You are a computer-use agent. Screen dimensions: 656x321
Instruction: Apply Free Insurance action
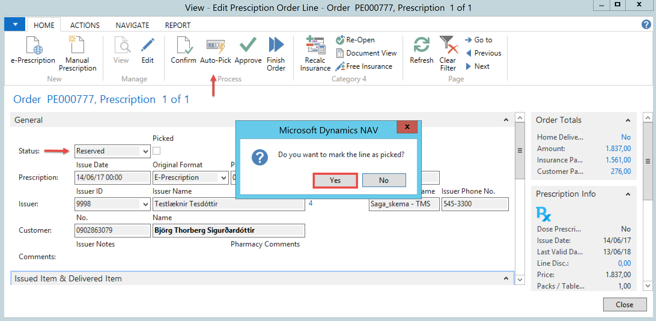(x=364, y=66)
